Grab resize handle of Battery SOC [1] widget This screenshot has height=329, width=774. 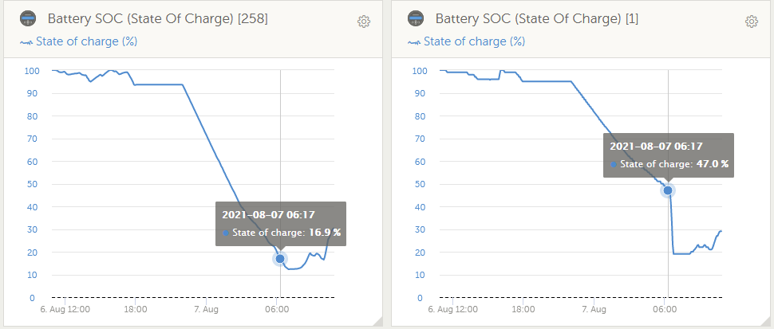click(x=767, y=322)
